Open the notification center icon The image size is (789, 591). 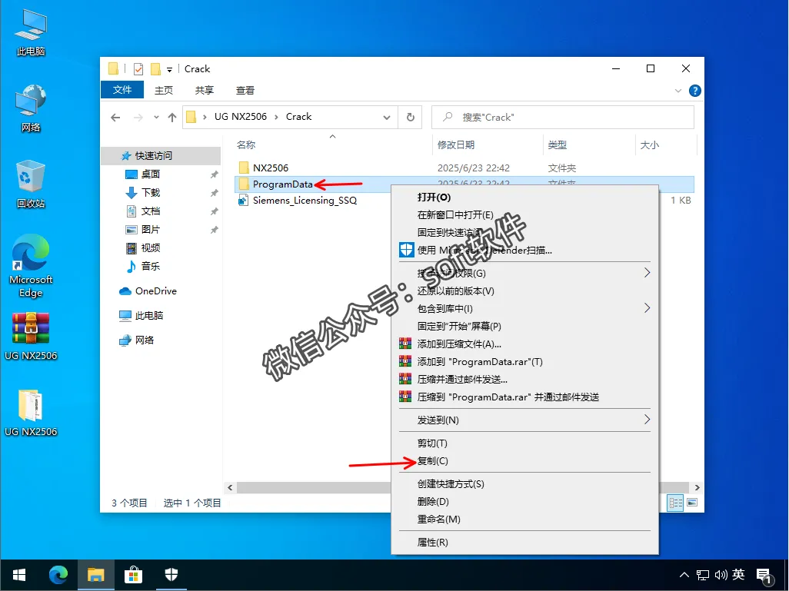[764, 576]
